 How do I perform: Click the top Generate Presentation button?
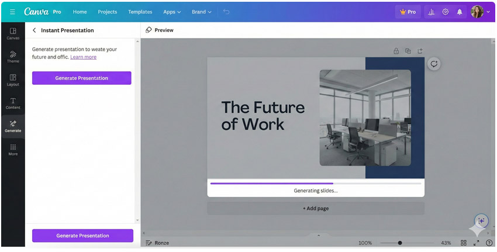click(x=81, y=78)
